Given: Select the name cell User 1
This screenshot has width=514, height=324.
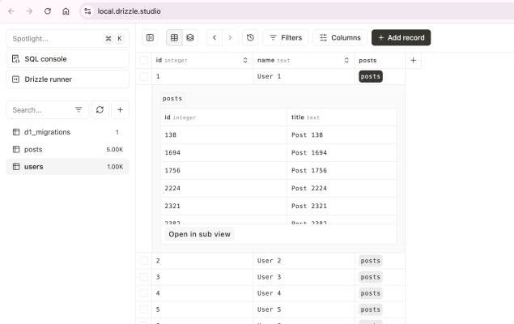Looking at the screenshot, I should pos(304,76).
